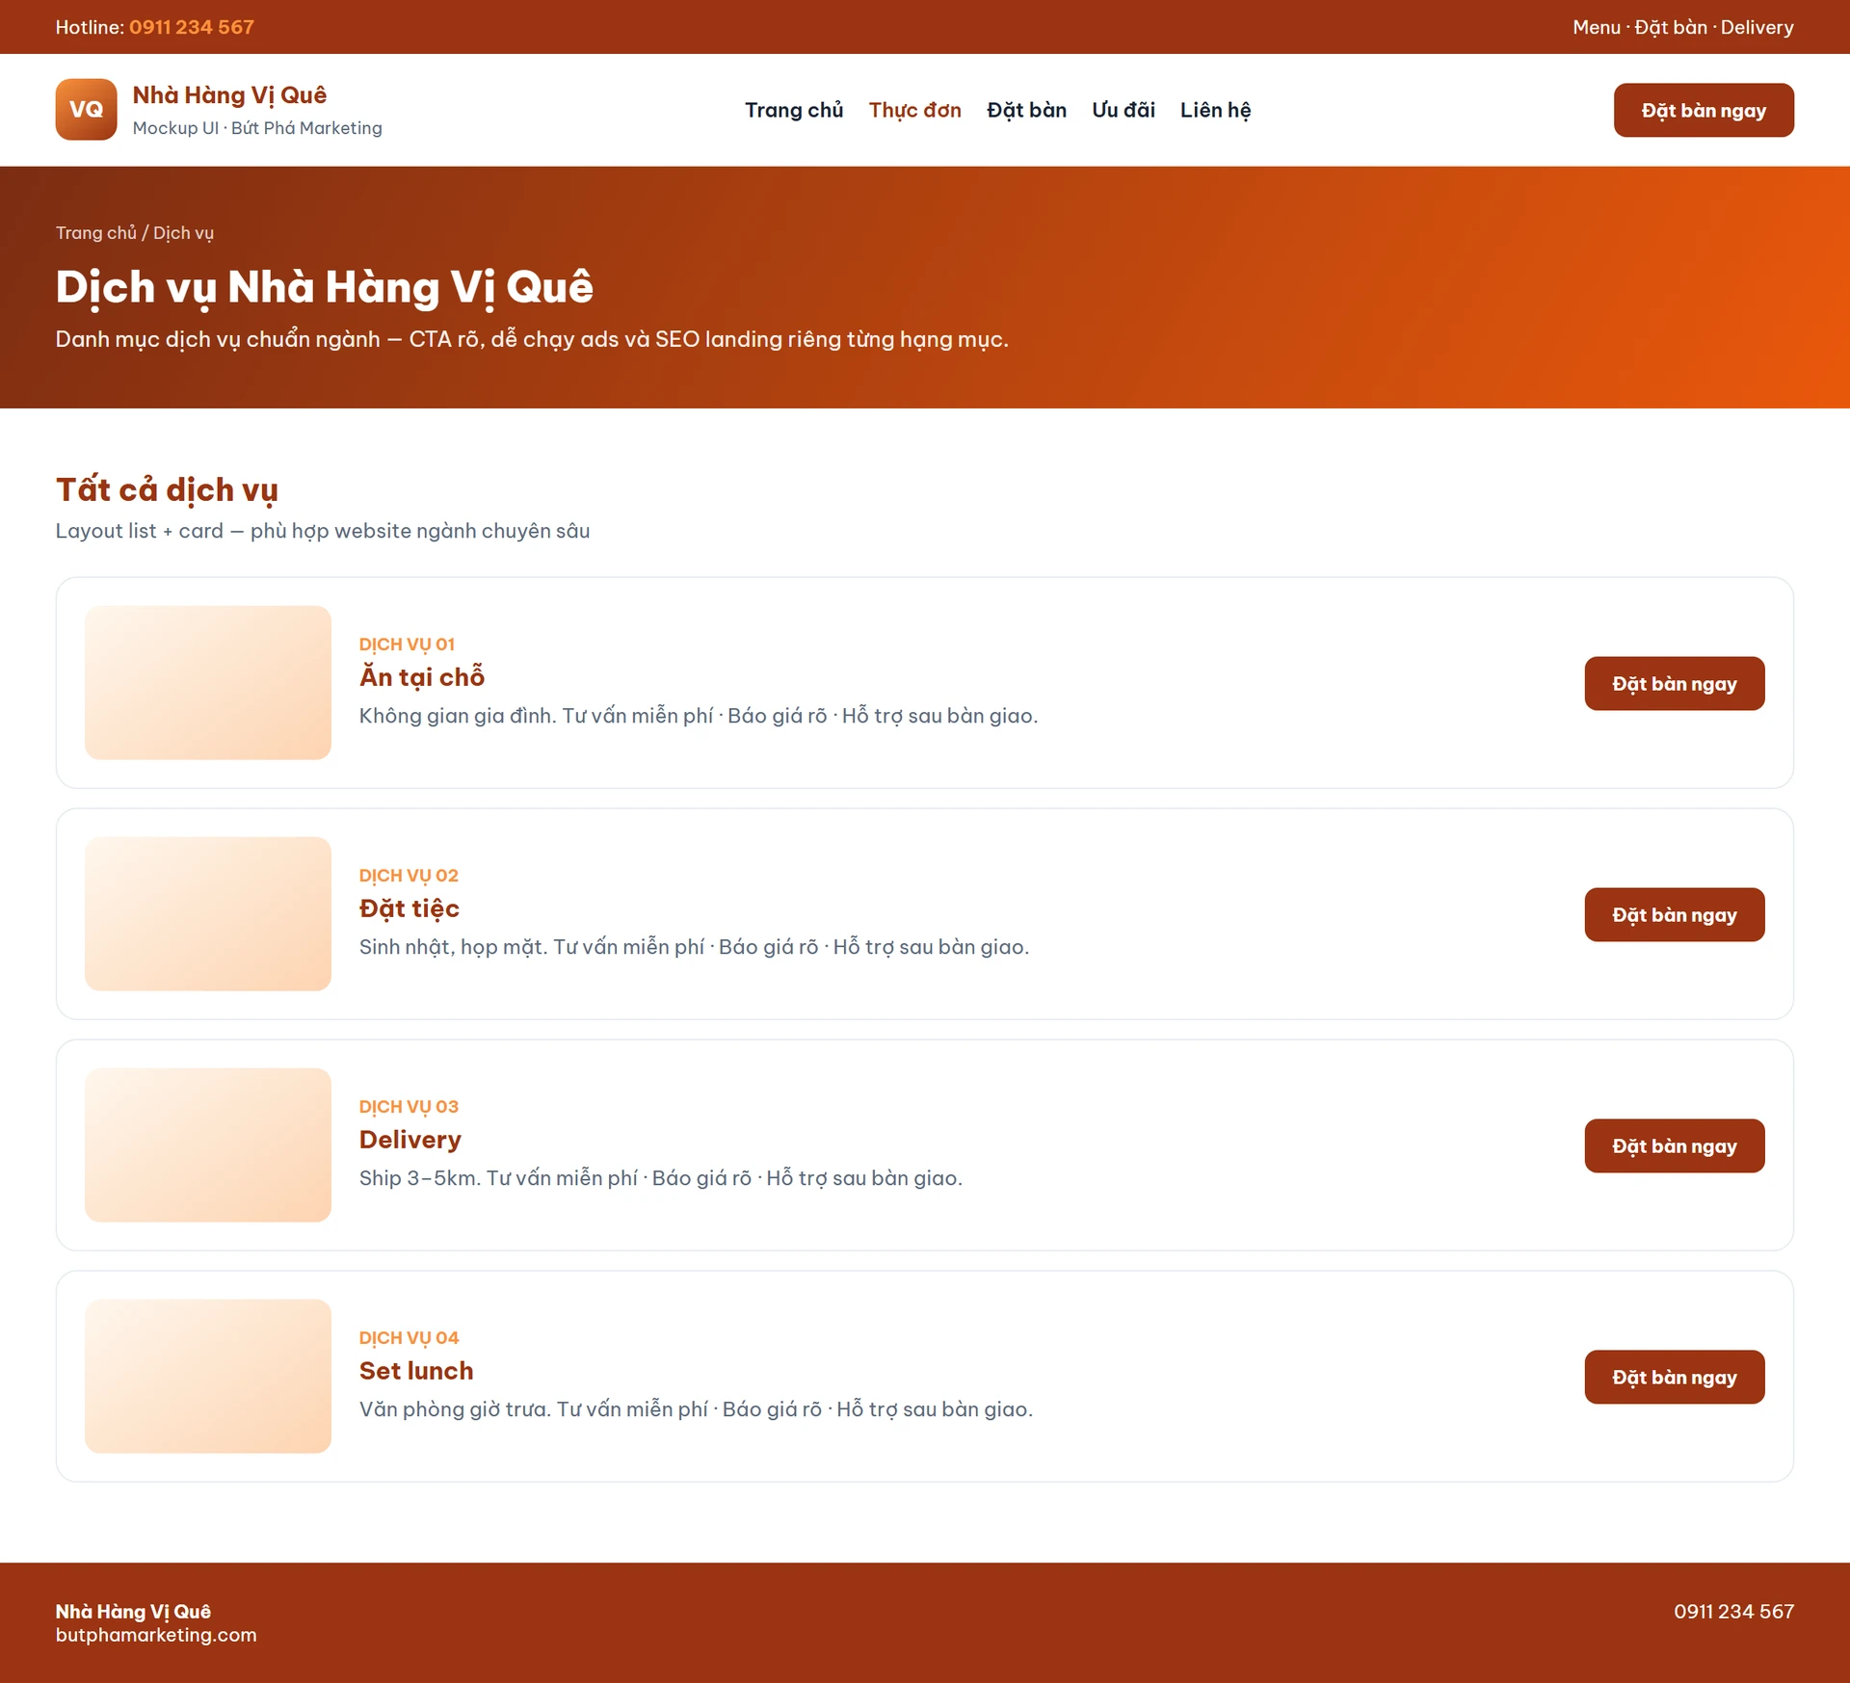
Task: Open the Đặt tiệc service thumbnail
Action: point(208,914)
